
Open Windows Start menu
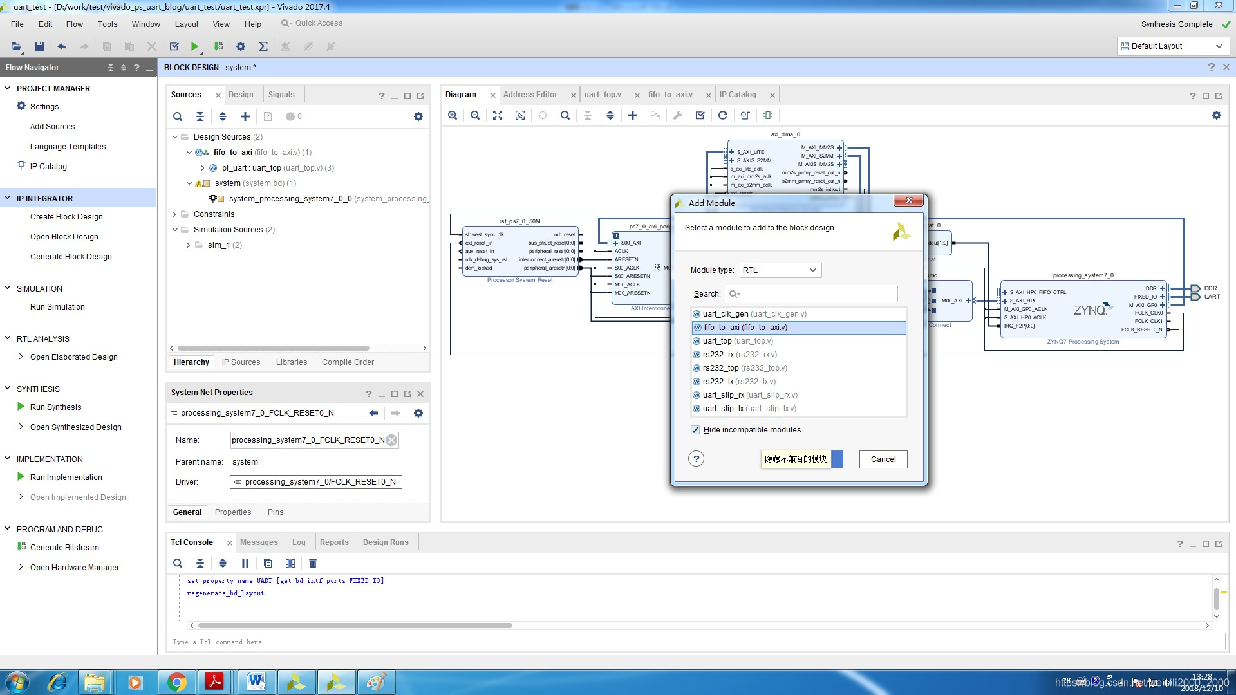[17, 682]
